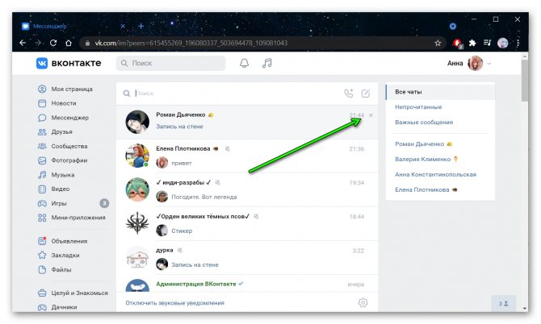Open Chrome three-dot menu
Viewport: 541px width, 324px height.
518,43
